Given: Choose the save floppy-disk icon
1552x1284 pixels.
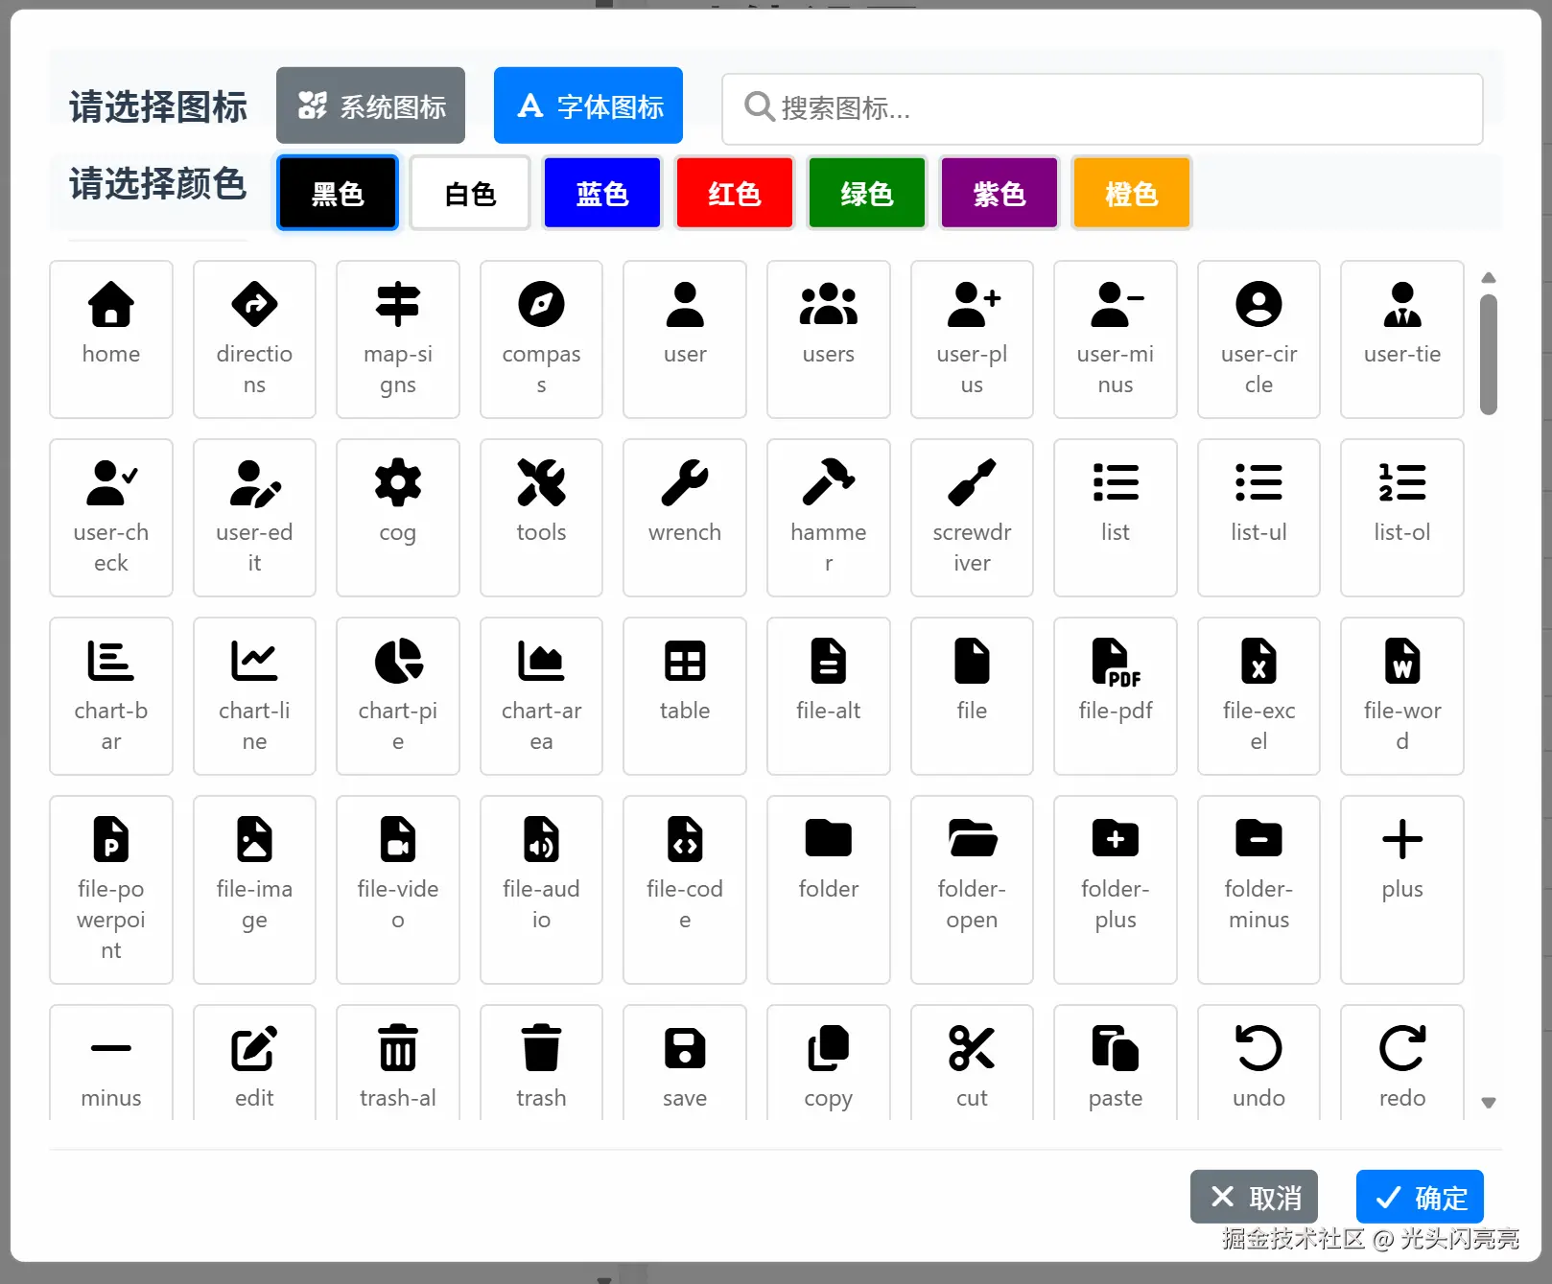Looking at the screenshot, I should point(685,1062).
